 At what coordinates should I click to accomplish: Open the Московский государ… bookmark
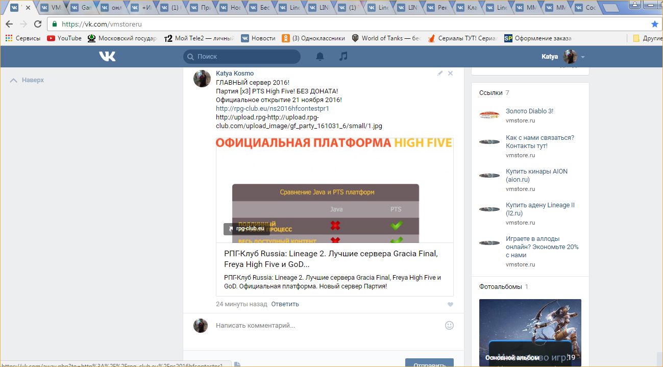tap(122, 38)
